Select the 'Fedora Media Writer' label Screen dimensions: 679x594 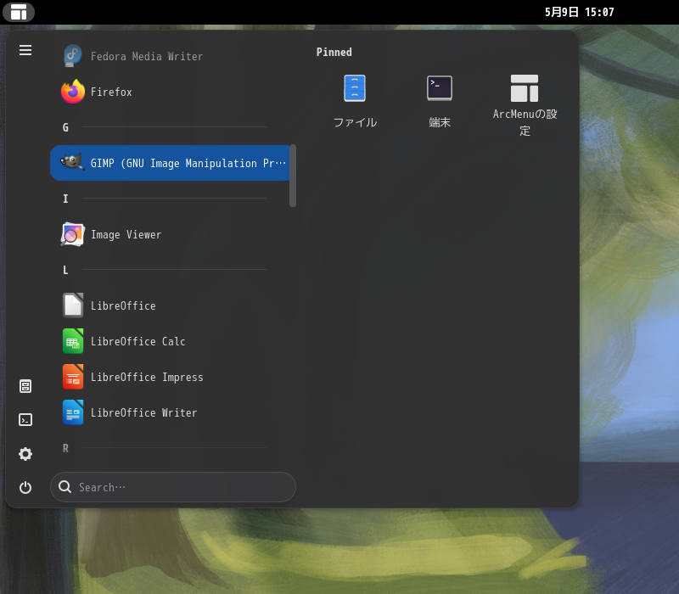click(147, 56)
